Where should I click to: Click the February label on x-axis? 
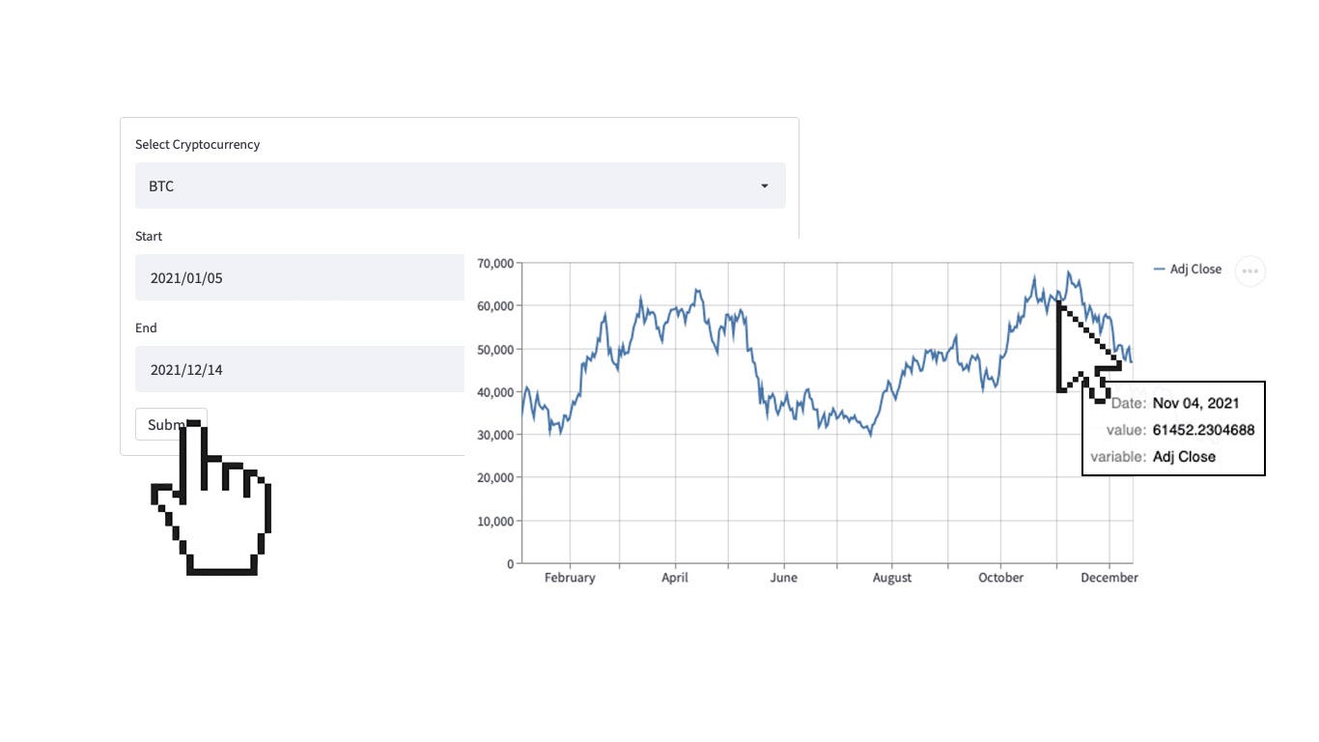point(570,578)
